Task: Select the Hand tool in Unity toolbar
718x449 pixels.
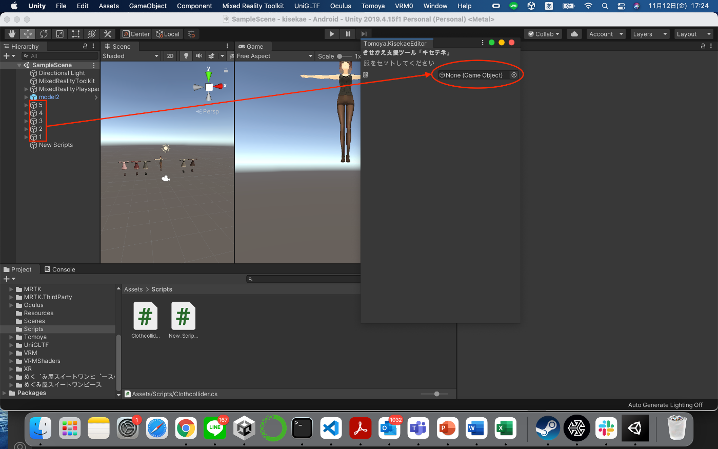Action: [x=12, y=34]
